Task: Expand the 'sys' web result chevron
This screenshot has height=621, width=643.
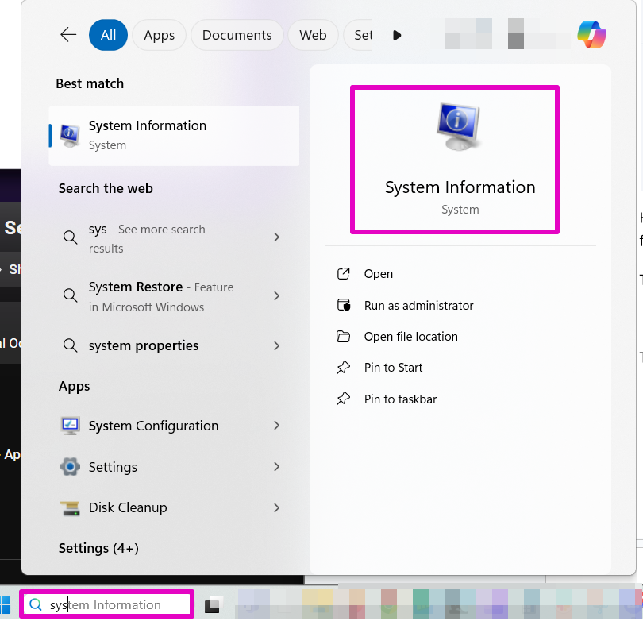Action: (x=277, y=237)
